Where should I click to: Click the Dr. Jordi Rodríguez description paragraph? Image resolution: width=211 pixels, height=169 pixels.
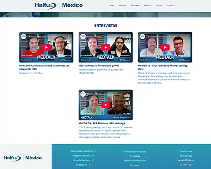pos(164,78)
